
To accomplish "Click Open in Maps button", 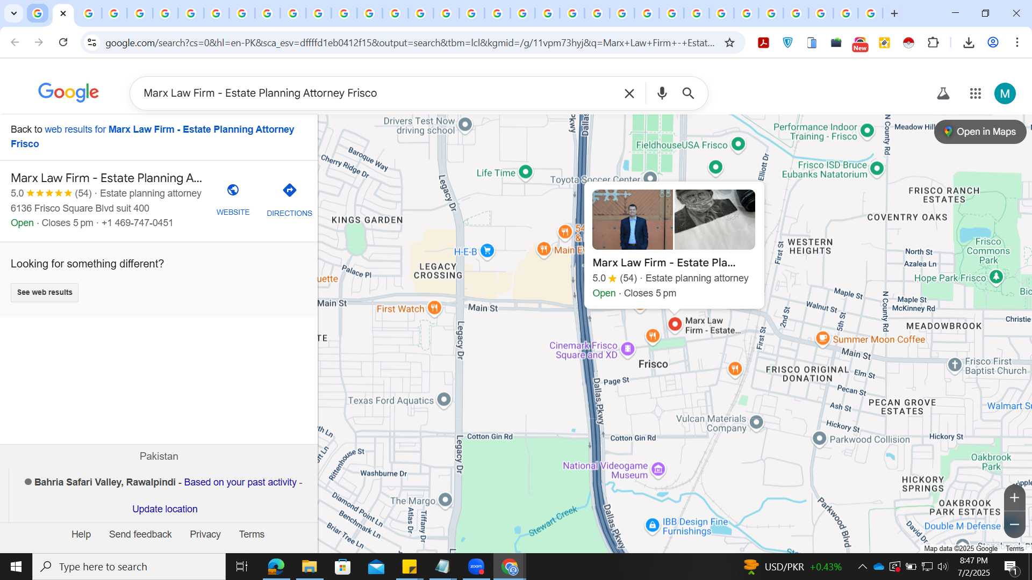I will (980, 132).
